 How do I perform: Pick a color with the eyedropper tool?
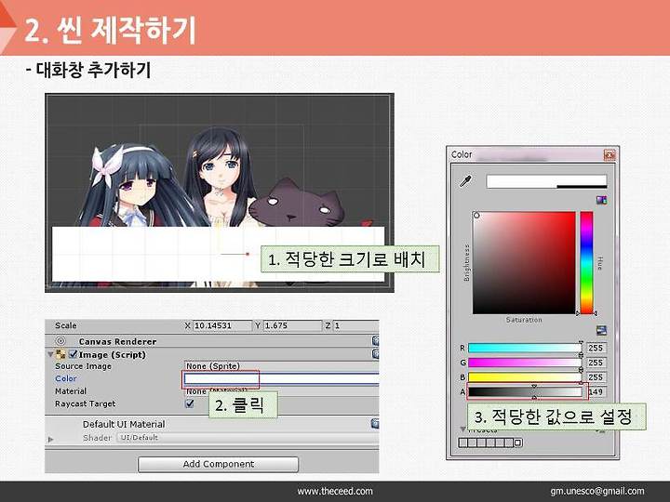(x=465, y=181)
